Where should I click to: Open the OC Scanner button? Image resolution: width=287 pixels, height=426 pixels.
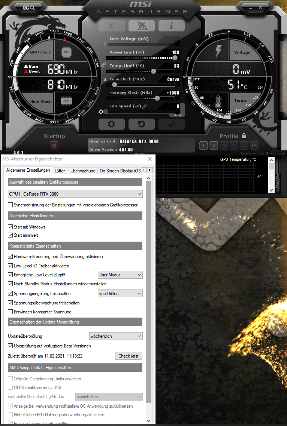click(29, 7)
